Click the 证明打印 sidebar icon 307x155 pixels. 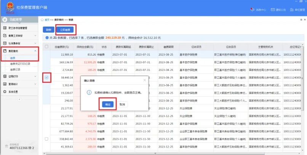click(5, 76)
